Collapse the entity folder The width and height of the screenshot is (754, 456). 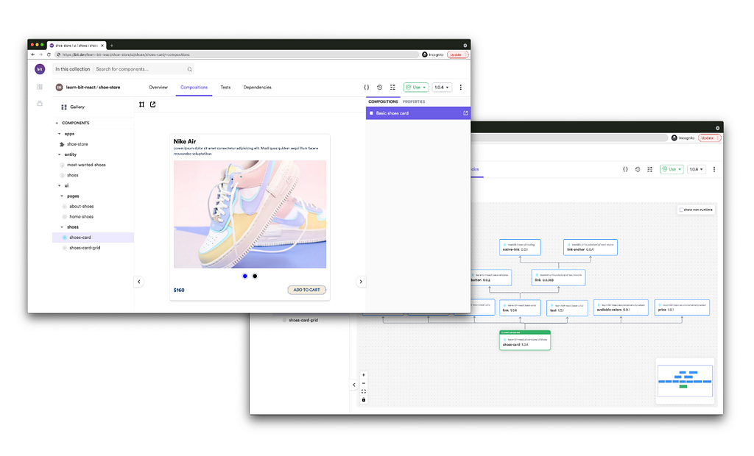59,154
